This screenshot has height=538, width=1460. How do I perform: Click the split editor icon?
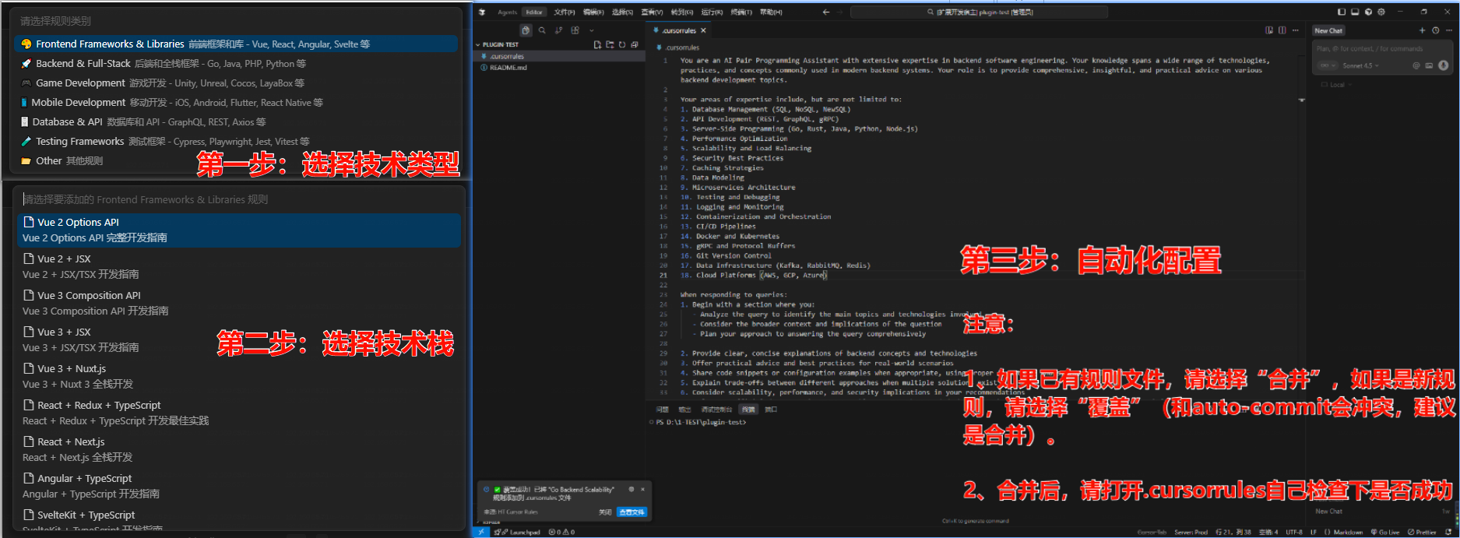pyautogui.click(x=1282, y=30)
